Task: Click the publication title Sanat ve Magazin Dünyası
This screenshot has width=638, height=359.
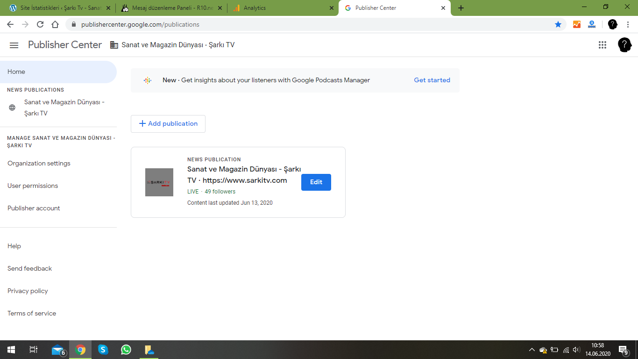Action: (x=244, y=175)
